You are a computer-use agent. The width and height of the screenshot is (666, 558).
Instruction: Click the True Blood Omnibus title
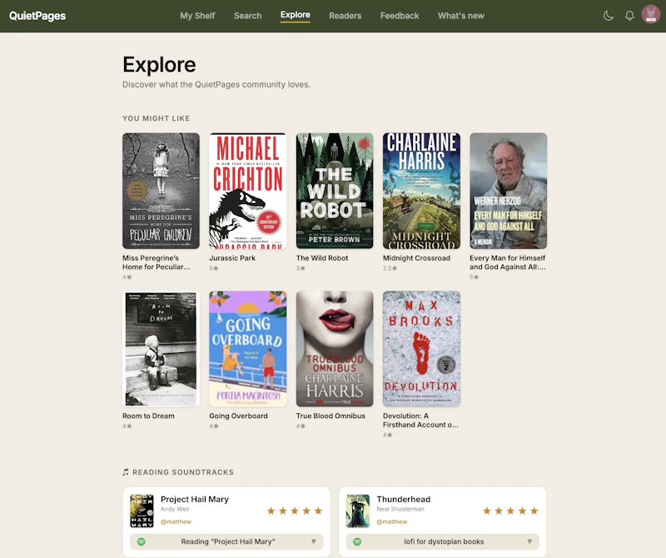click(x=331, y=416)
